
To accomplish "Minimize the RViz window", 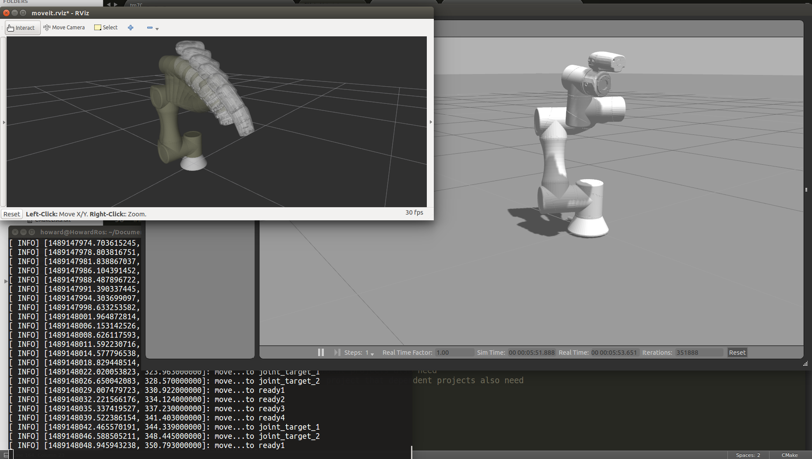I will [x=15, y=13].
